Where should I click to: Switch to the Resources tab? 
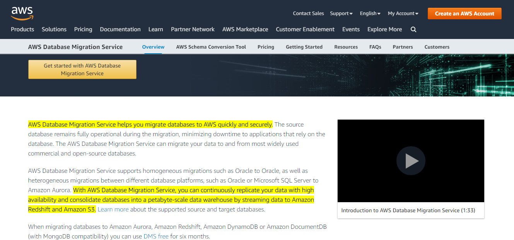point(346,47)
